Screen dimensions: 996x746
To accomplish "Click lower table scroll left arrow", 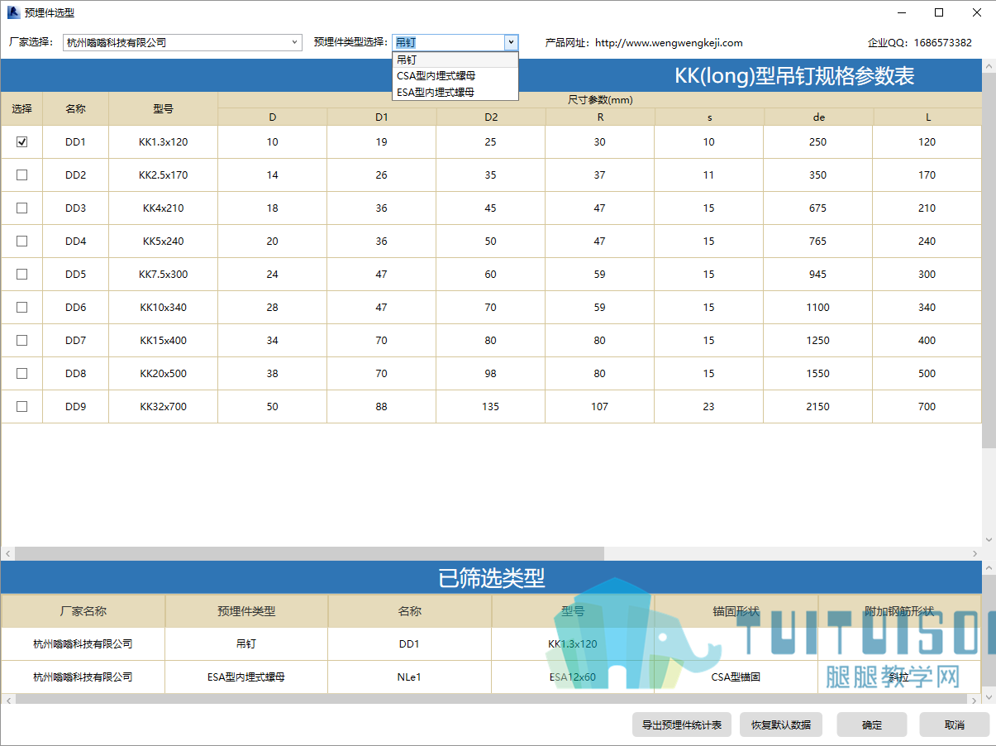I will pos(7,700).
